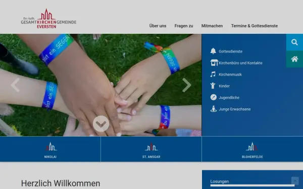
Task: Click the scroll-to-top arrow button
Action: [x=295, y=181]
